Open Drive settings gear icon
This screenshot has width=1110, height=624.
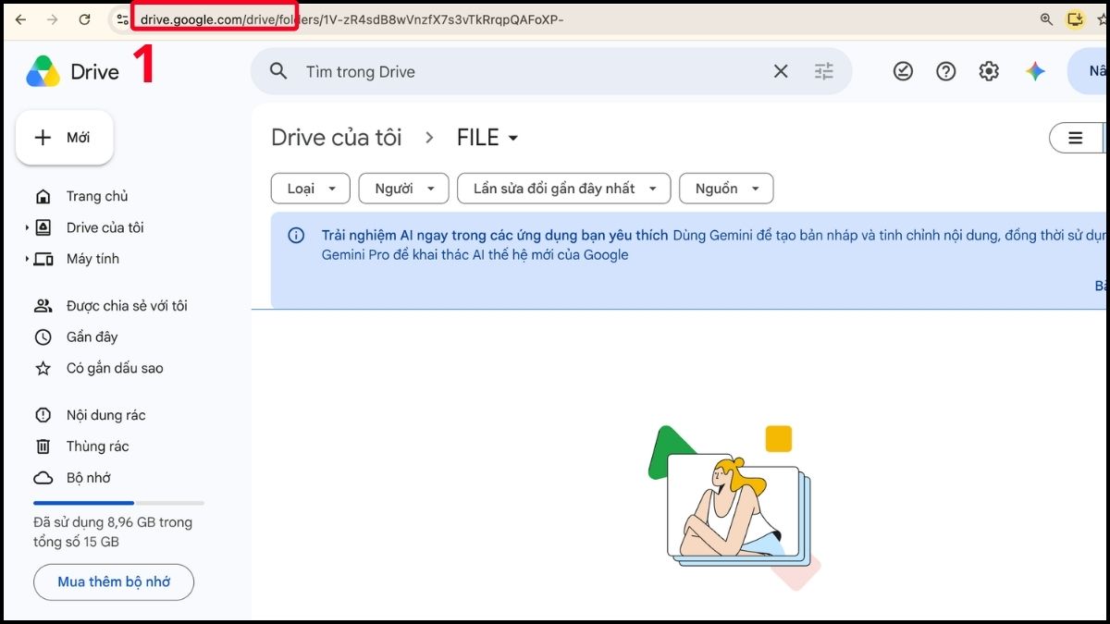pyautogui.click(x=989, y=71)
